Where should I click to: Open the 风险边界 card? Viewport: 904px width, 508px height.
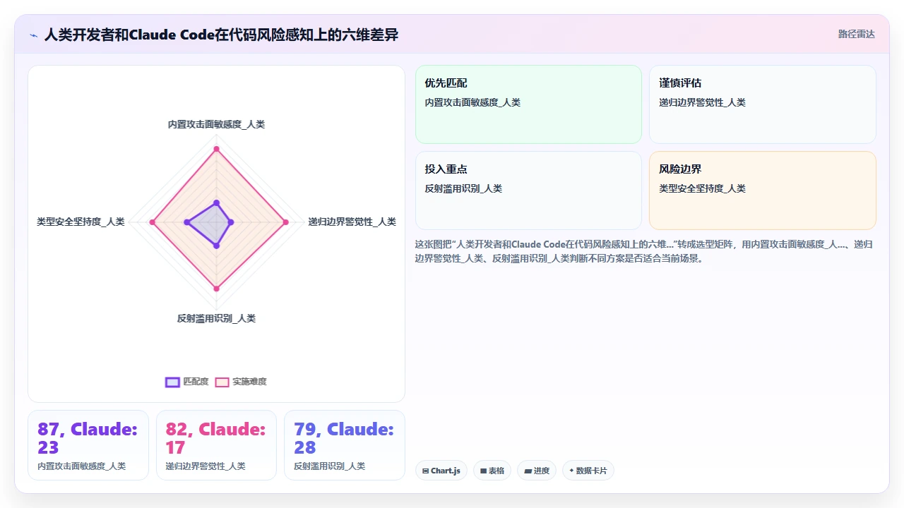pyautogui.click(x=763, y=190)
